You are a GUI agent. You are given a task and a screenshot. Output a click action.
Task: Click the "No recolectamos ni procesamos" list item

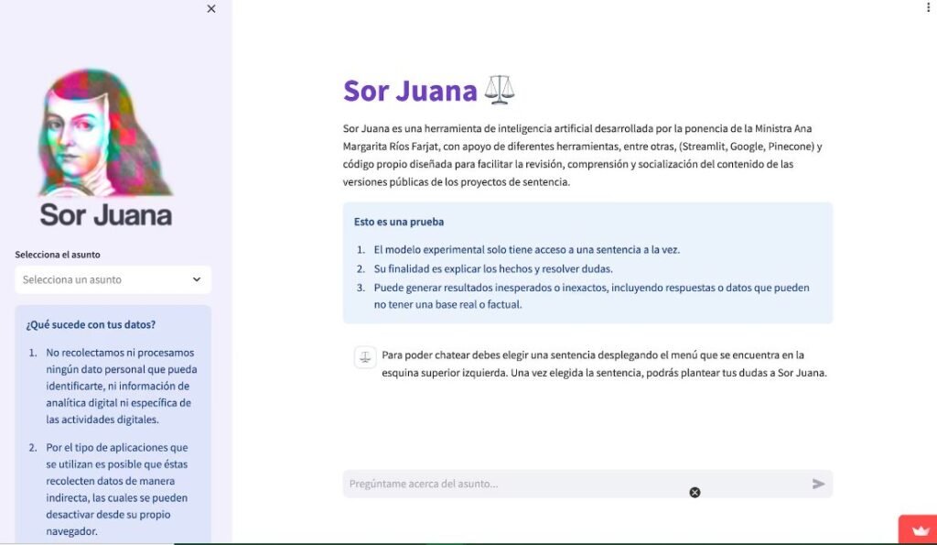(x=121, y=386)
